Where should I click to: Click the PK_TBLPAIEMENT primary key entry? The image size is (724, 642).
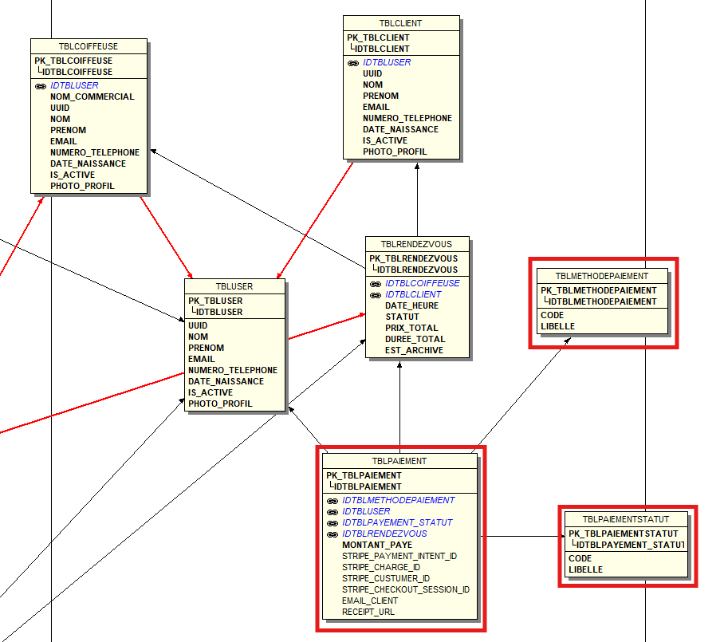tap(364, 476)
